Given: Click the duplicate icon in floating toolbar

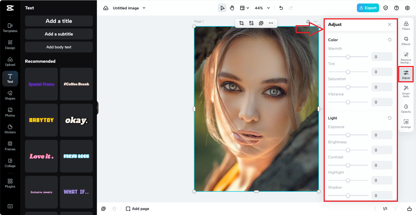Looking at the screenshot, I should click(x=261, y=23).
